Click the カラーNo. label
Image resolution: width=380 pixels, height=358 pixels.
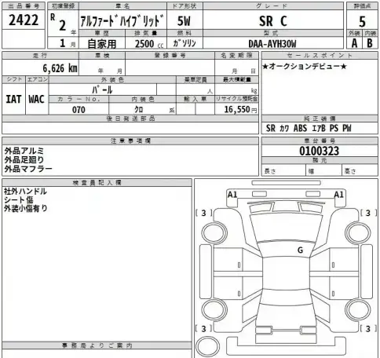pos(79,99)
